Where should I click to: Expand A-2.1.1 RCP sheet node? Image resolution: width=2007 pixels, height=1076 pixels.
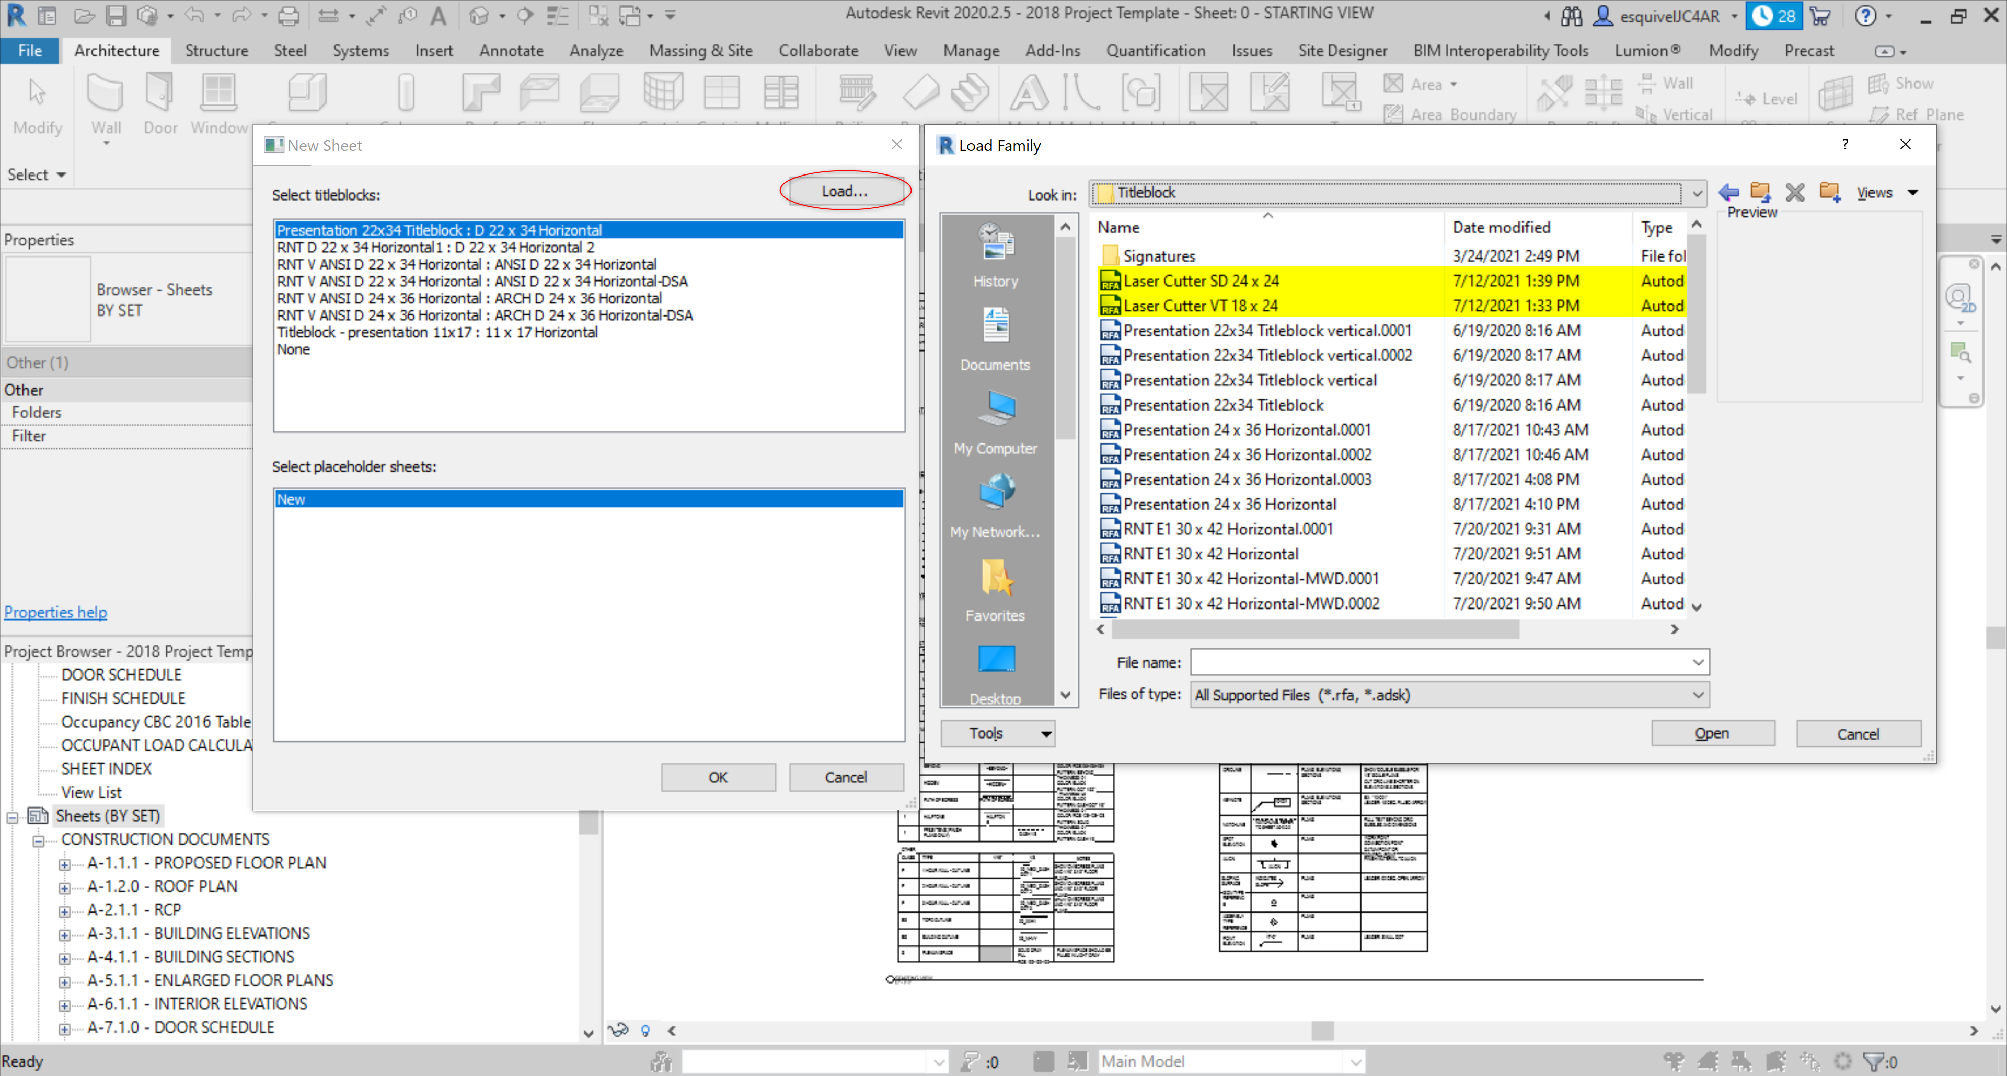point(65,911)
